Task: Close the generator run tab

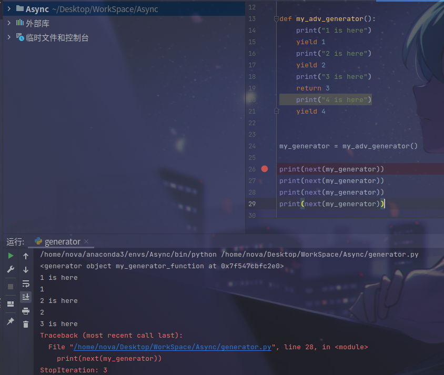Action: (86, 242)
